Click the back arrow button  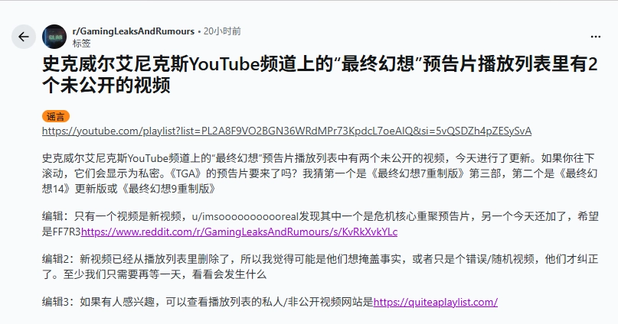pyautogui.click(x=24, y=37)
